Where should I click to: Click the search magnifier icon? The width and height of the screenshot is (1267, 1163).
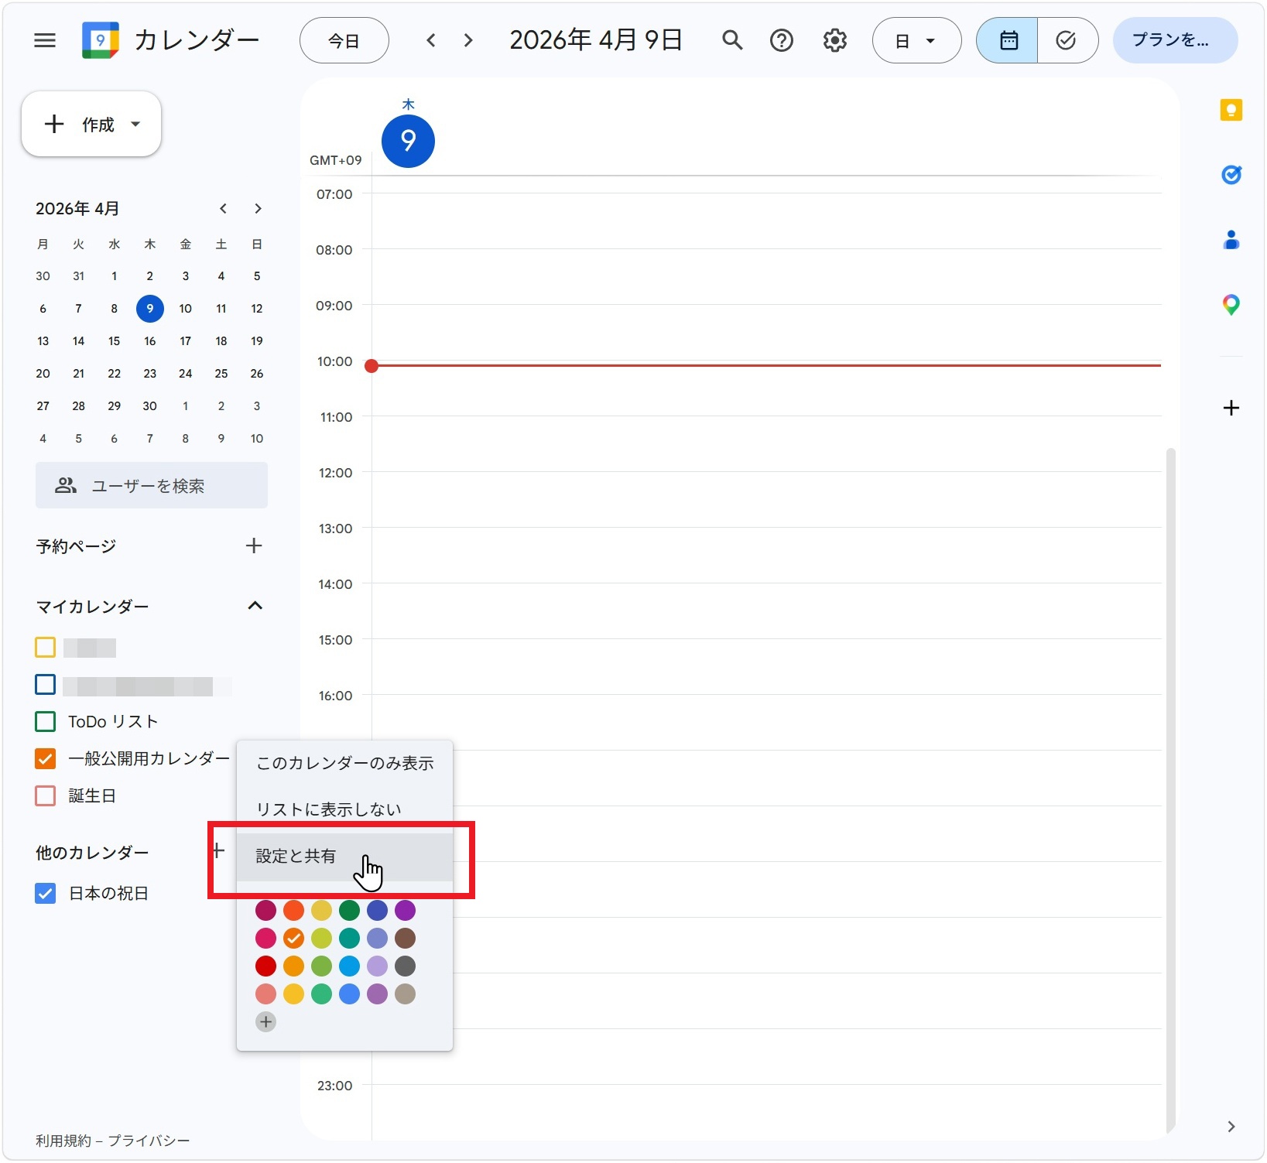click(731, 40)
